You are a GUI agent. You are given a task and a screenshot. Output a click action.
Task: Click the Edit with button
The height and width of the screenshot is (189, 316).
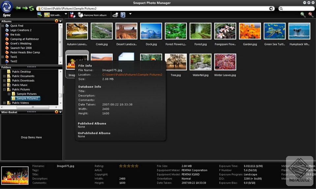(53, 15)
